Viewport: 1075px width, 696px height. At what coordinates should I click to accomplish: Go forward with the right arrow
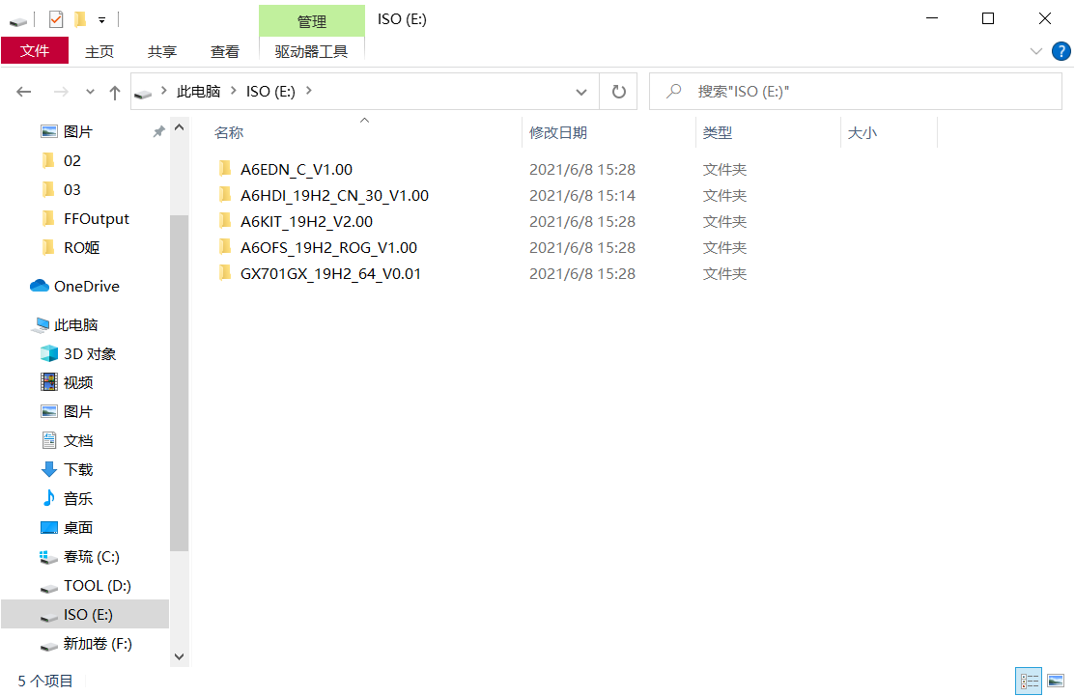61,92
